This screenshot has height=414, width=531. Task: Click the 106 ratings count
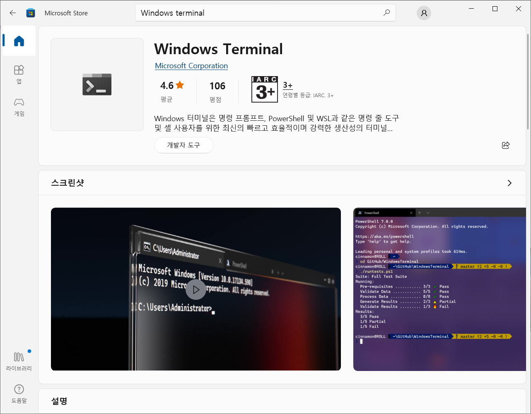point(217,86)
